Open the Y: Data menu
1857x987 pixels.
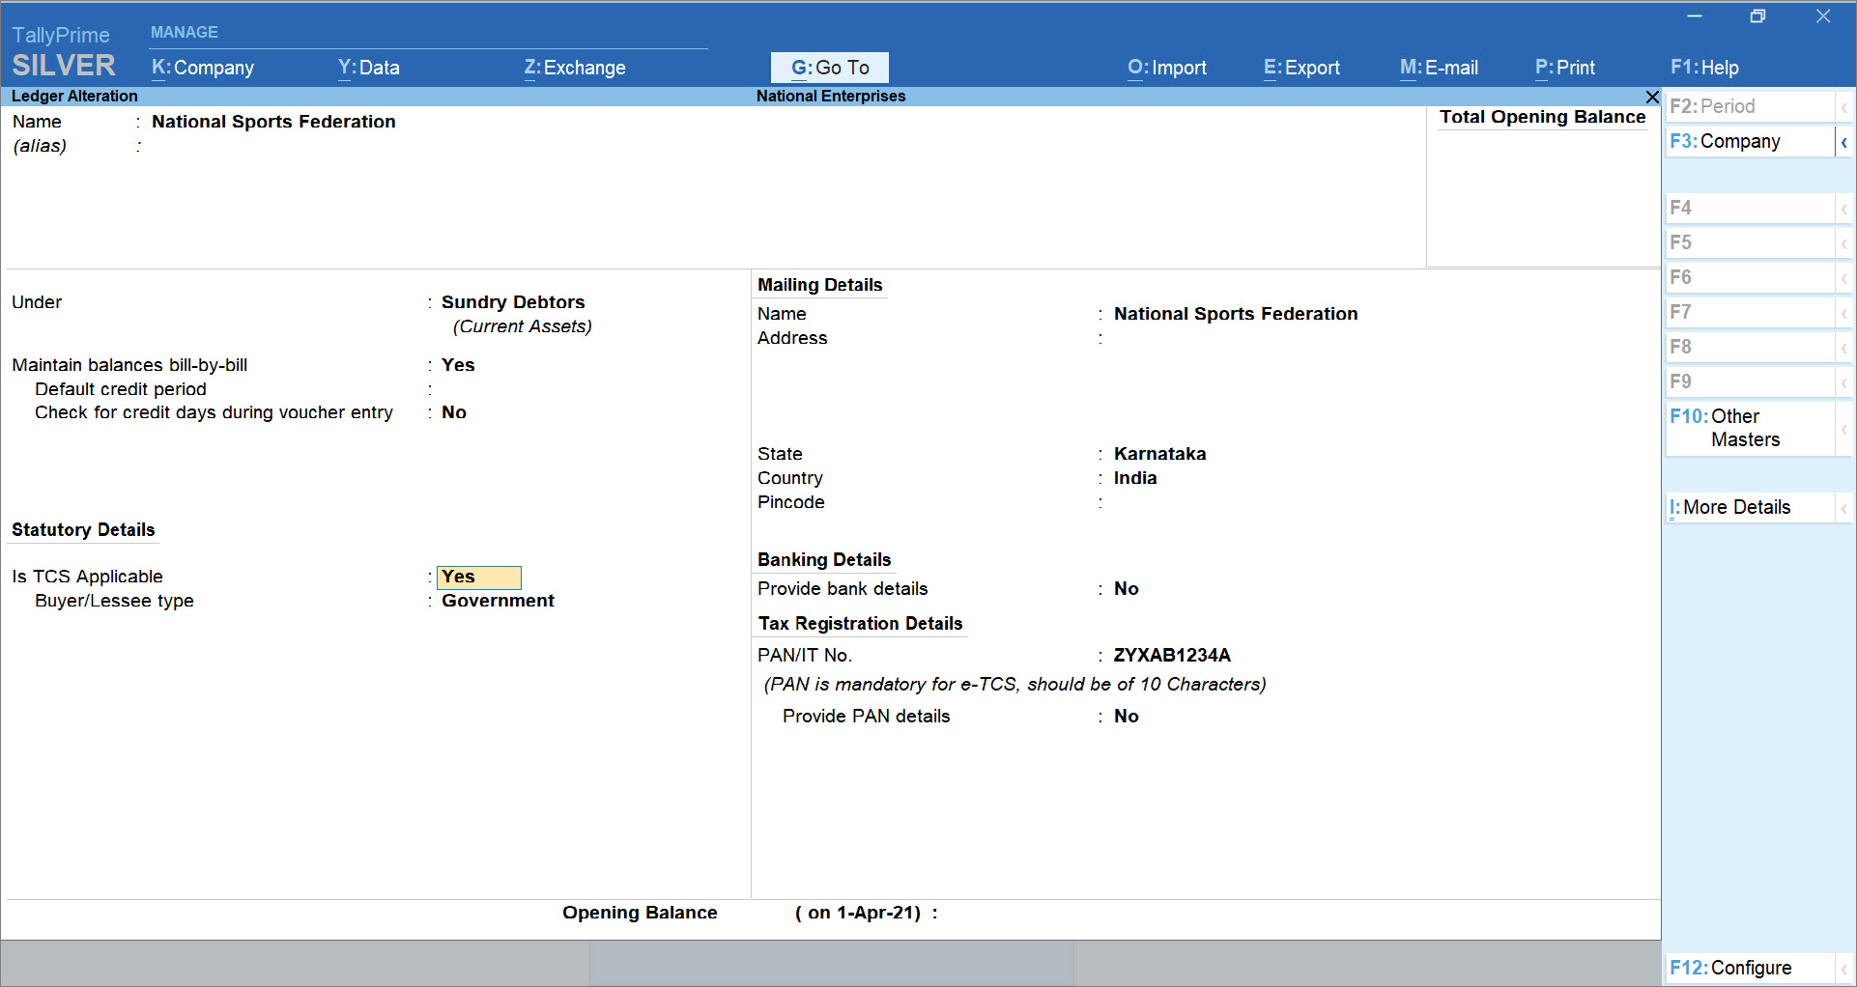(369, 68)
